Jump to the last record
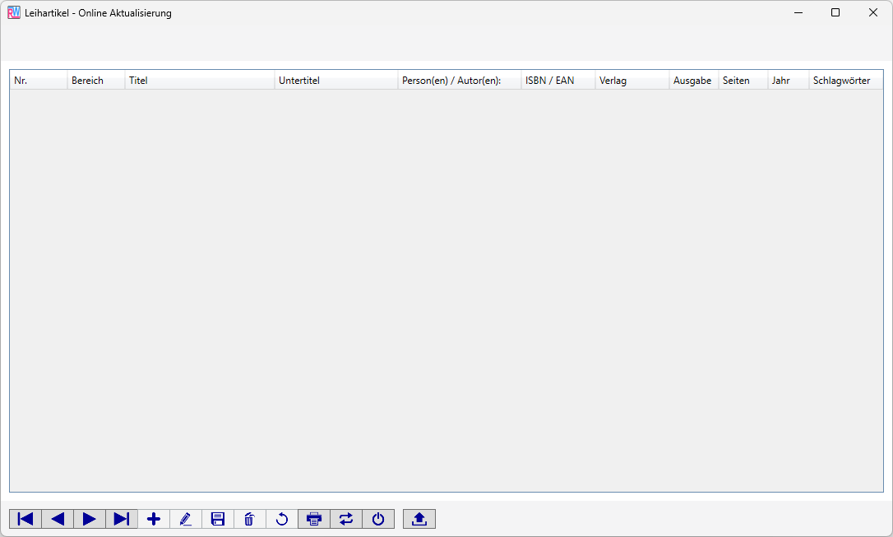The width and height of the screenshot is (893, 537). click(122, 519)
